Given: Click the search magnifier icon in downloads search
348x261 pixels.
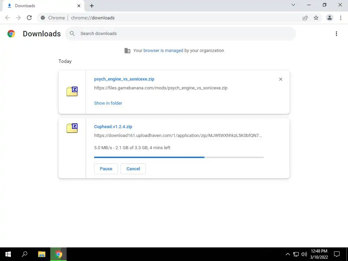Looking at the screenshot, I should coord(72,34).
